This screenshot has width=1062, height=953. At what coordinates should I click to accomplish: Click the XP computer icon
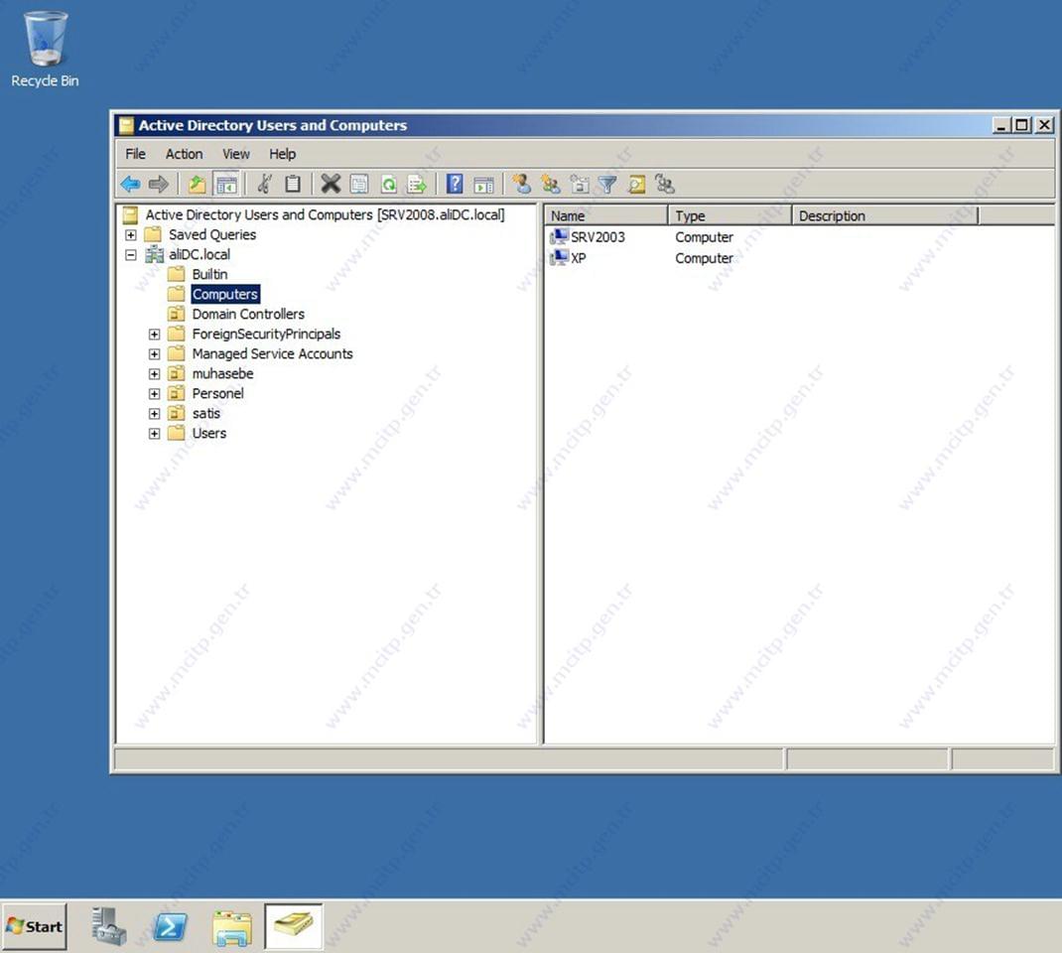[x=560, y=257]
